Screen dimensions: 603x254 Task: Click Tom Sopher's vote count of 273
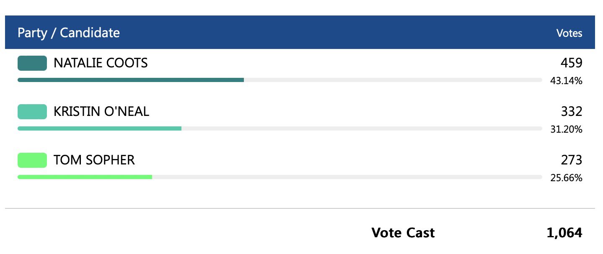pos(571,160)
